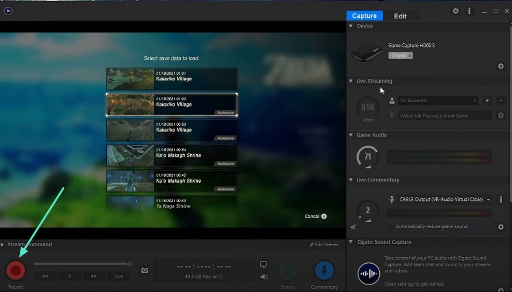Click the Game Capture HD60 S device image
The height and width of the screenshot is (292, 512).
click(x=366, y=53)
